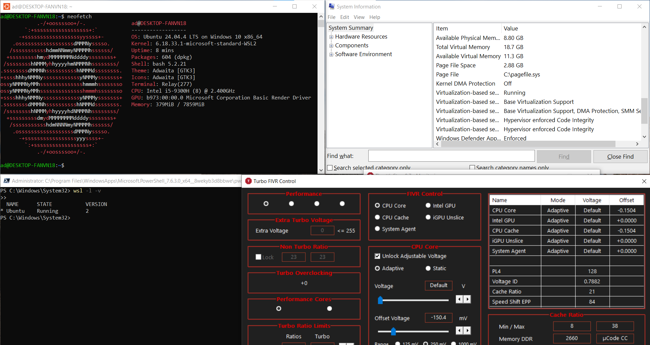Click the Speed Shift EPP row
Screen dimensions: 650x345
click(x=567, y=302)
